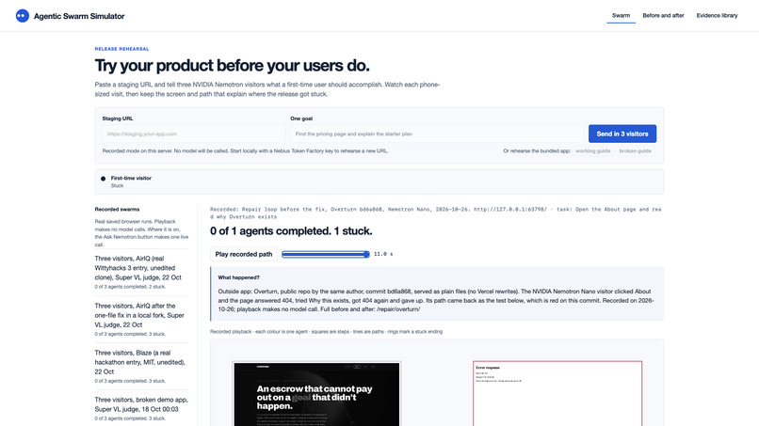Click the 'RELEASE REHEARSAL' label

122,49
